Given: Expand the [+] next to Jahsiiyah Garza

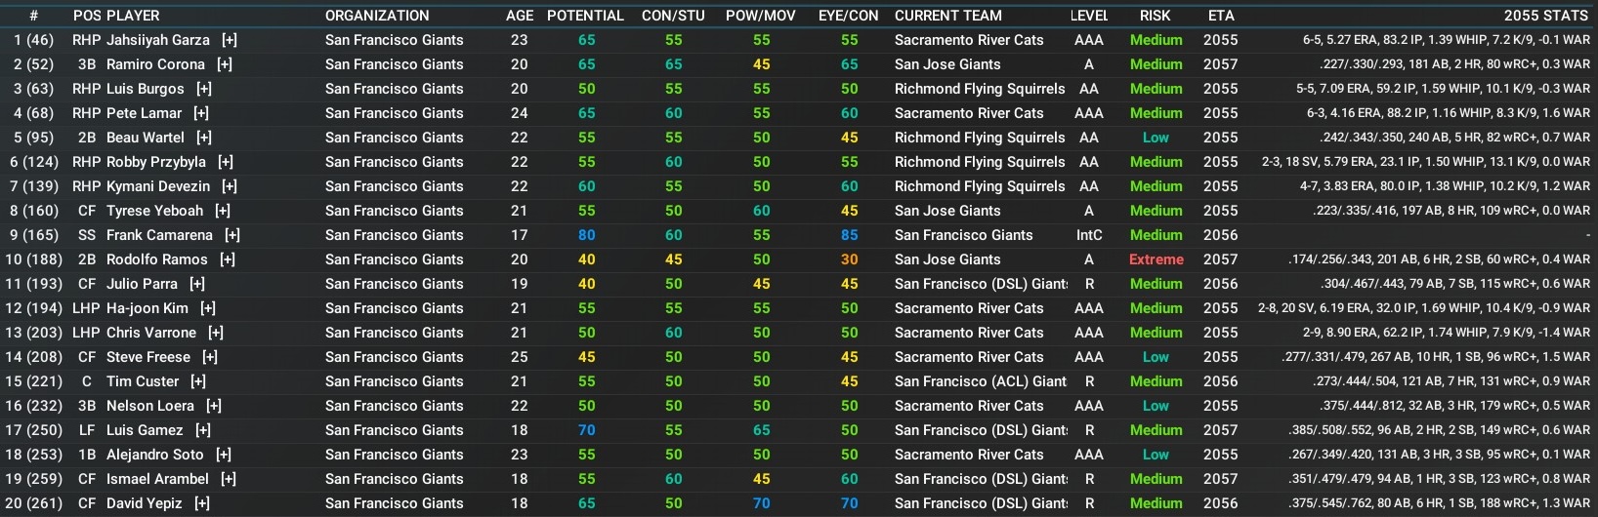Looking at the screenshot, I should 230,40.
